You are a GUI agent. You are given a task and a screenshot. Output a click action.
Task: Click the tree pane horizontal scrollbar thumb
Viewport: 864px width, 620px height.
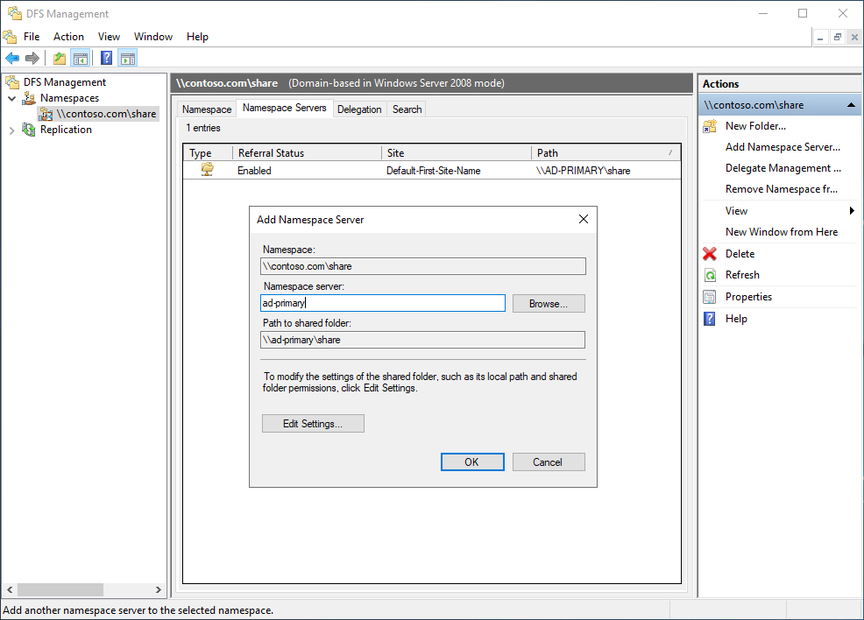pos(60,589)
